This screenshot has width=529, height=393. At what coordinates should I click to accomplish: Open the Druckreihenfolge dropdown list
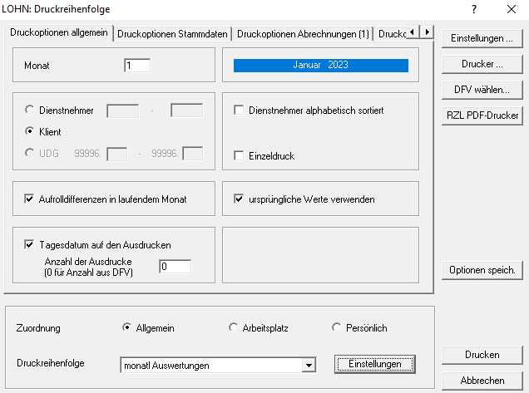[309, 365]
